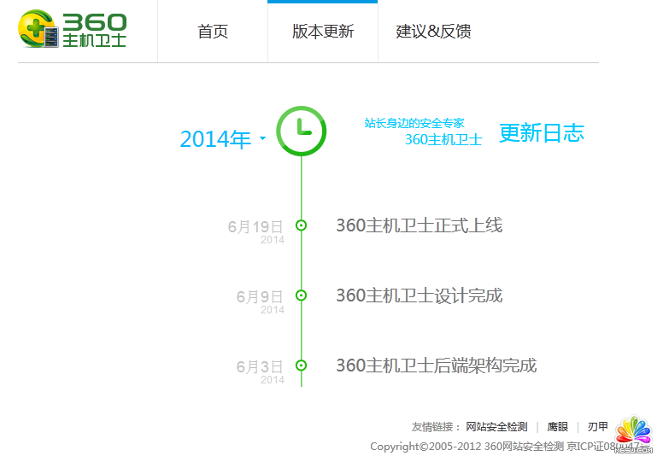Switch to the 版本更新 tab
The image size is (663, 462).
323,32
